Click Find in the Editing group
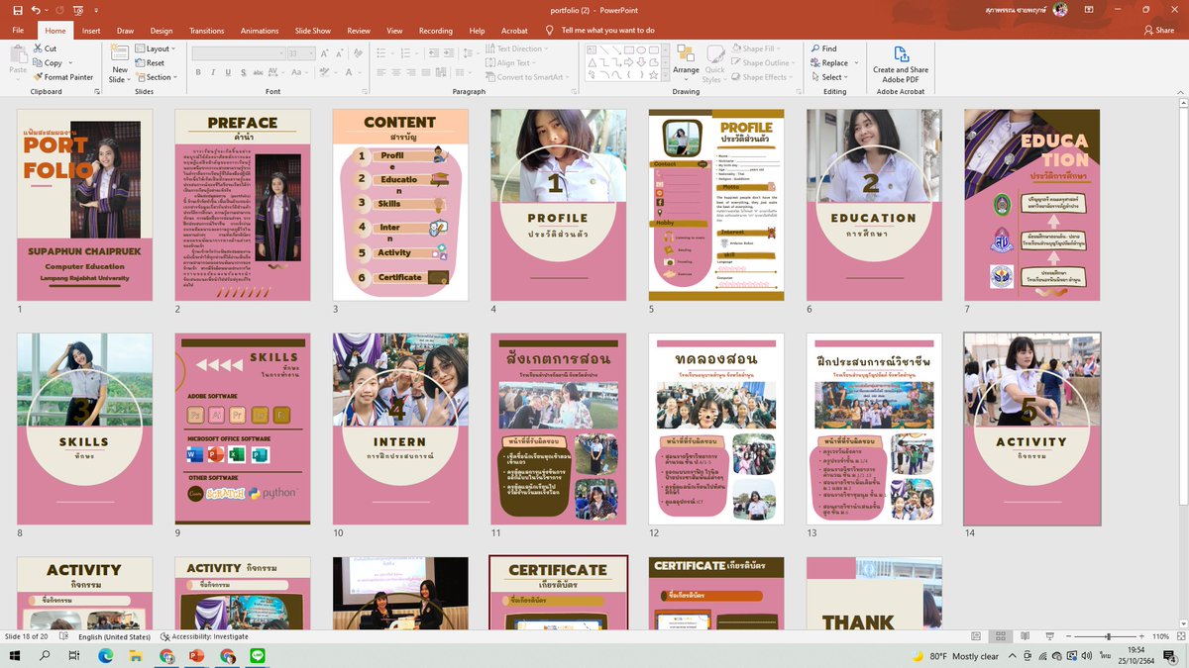Viewport: 1189px width, 668px height. click(x=823, y=48)
